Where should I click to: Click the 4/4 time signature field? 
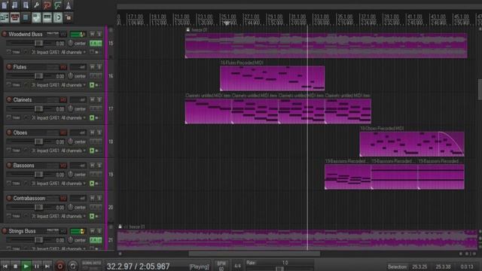pyautogui.click(x=237, y=266)
